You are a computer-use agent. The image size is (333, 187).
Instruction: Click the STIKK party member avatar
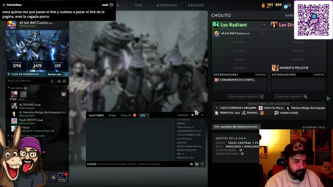(14, 94)
